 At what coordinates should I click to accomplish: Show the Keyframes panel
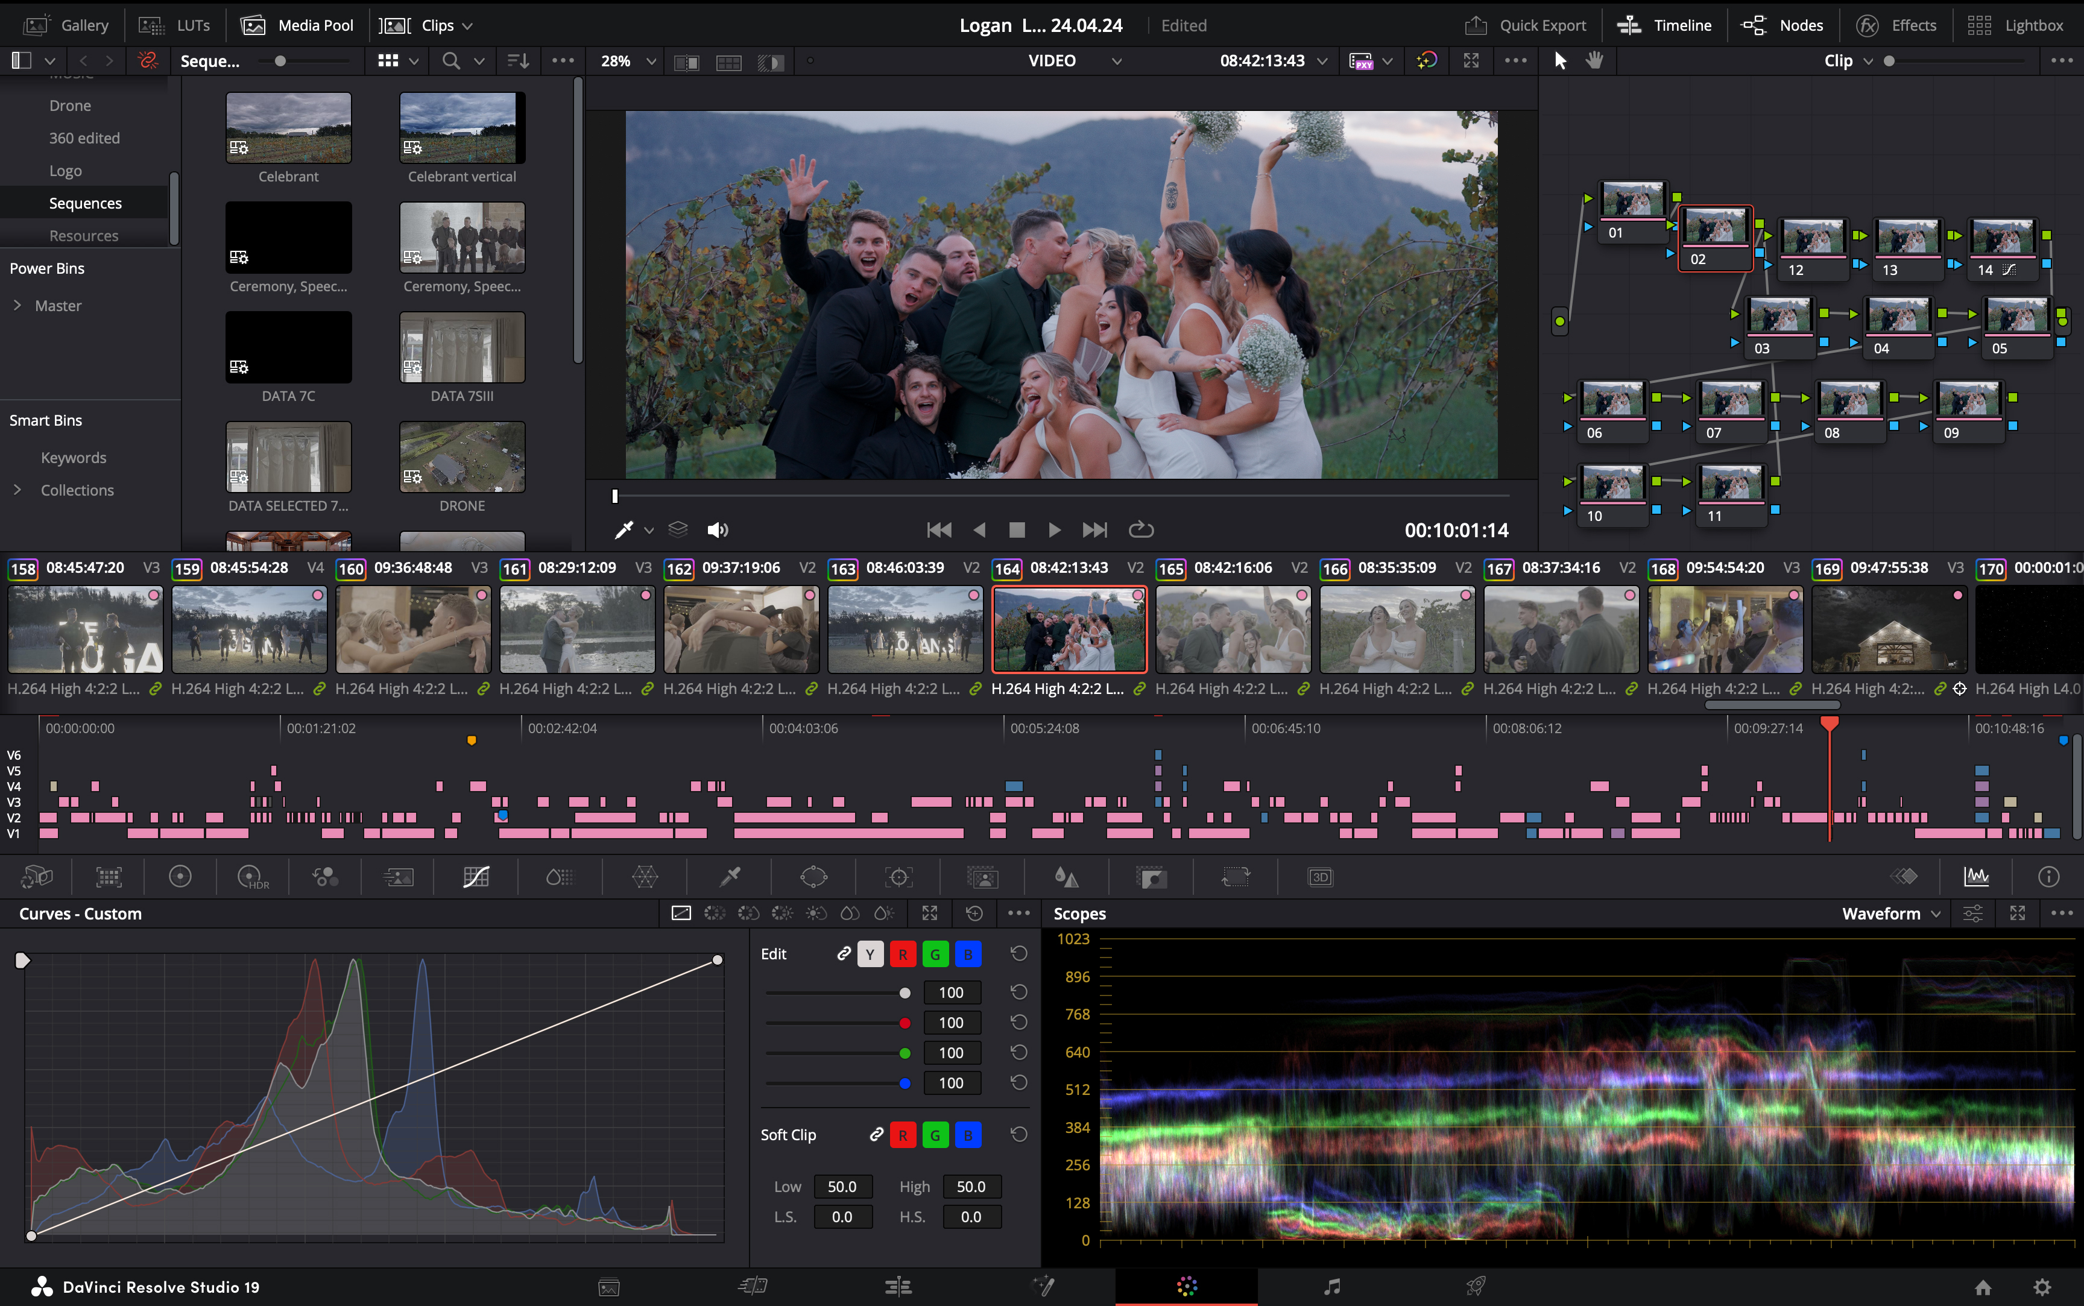(1904, 877)
